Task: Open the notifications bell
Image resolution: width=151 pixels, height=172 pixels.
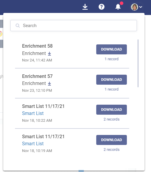Action: click(x=118, y=7)
